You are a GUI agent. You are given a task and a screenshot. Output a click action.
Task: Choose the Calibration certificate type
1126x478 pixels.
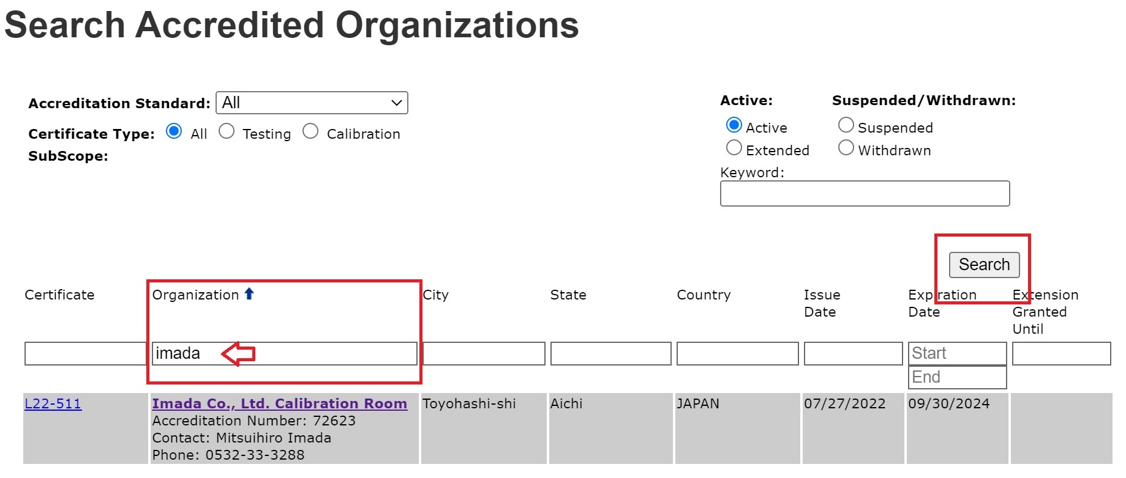[x=310, y=131]
